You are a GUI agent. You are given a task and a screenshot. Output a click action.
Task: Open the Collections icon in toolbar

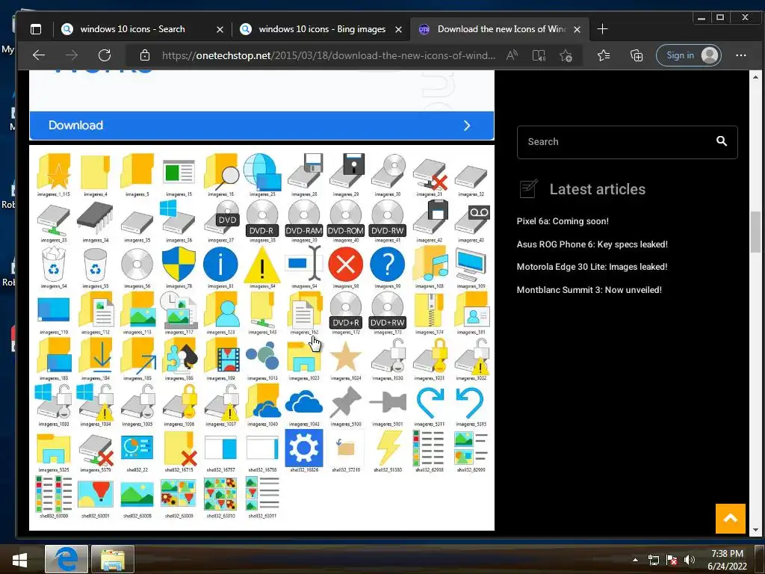click(637, 55)
